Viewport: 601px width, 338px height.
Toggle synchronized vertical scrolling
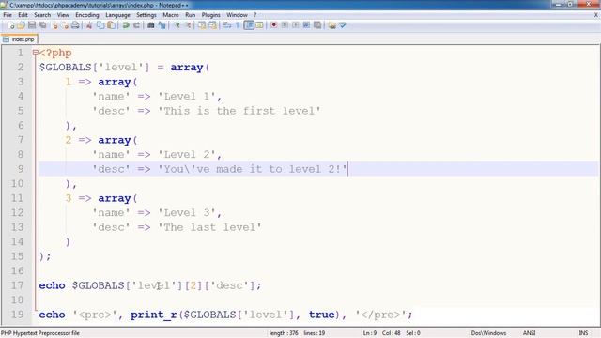point(202,25)
